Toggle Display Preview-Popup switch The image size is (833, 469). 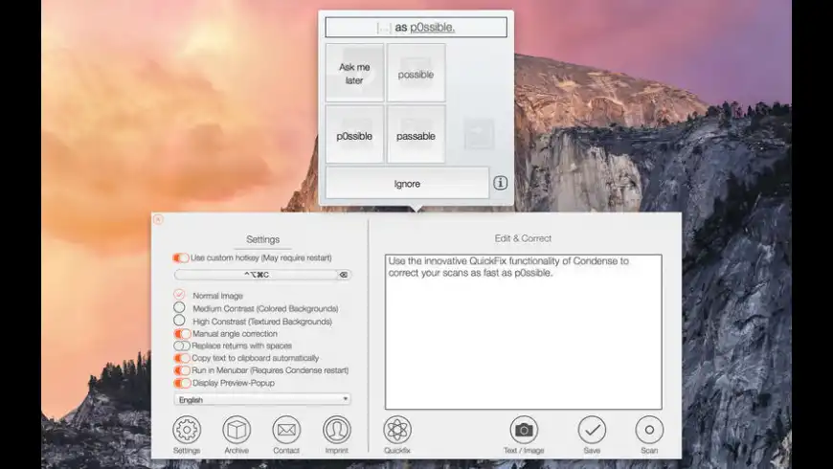182,383
